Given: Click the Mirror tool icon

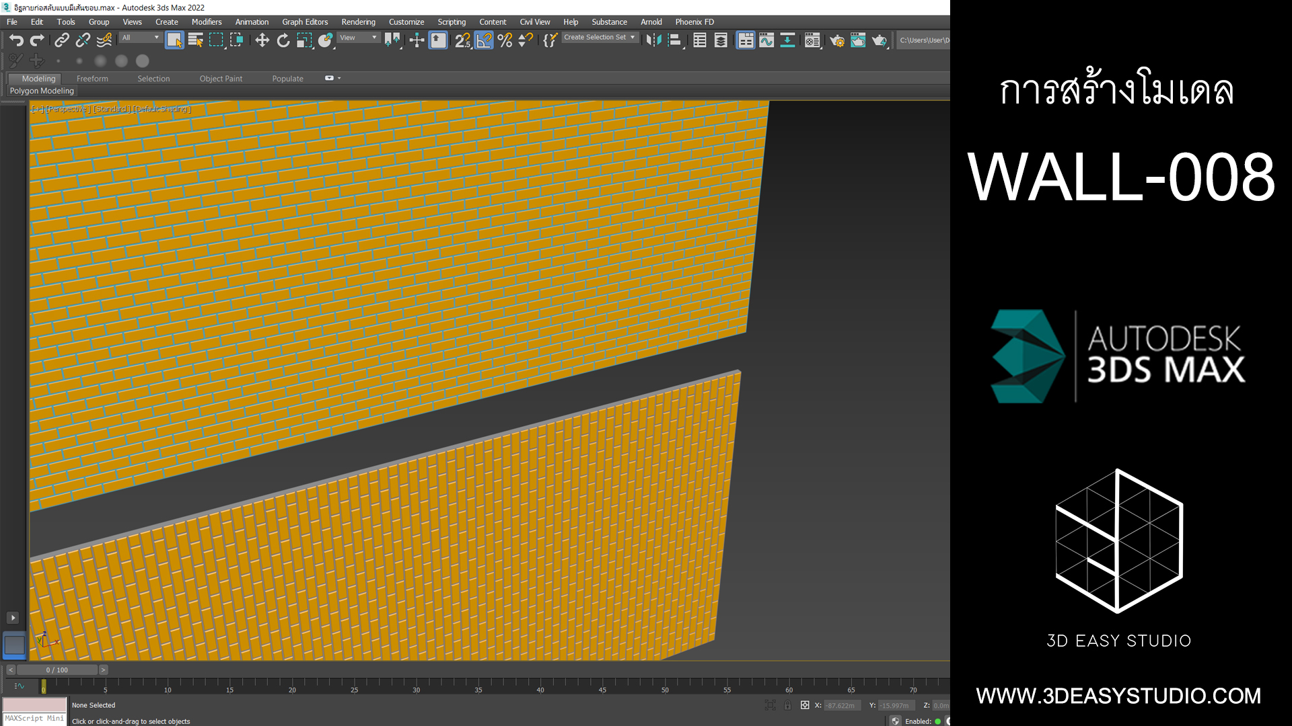Looking at the screenshot, I should [653, 40].
